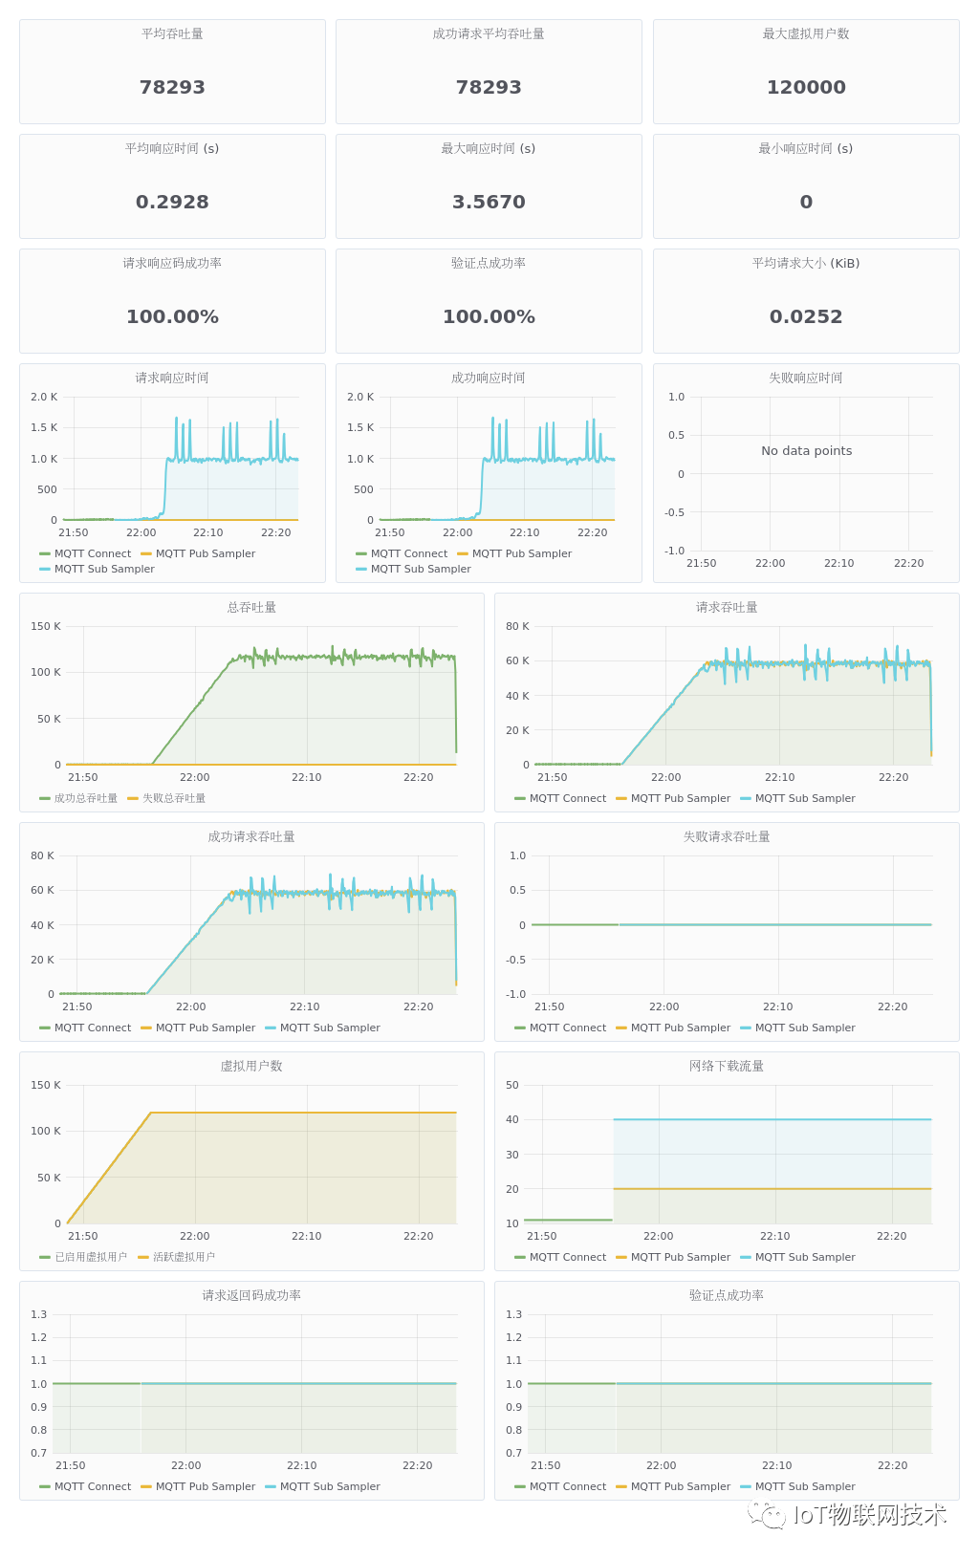Click the 0.0252 average request size value
The image size is (979, 1558).
pos(806,317)
